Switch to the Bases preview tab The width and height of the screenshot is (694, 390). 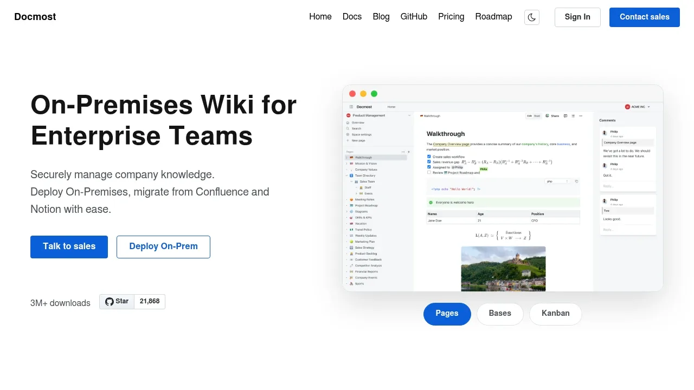[x=500, y=314]
